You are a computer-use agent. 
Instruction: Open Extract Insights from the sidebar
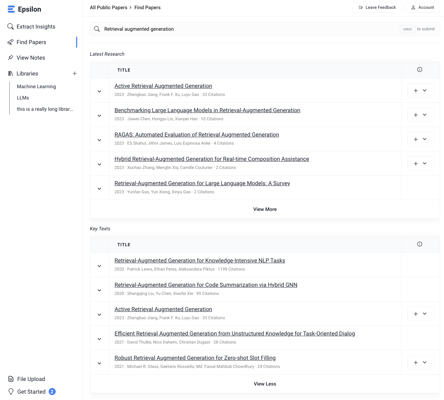click(x=36, y=26)
